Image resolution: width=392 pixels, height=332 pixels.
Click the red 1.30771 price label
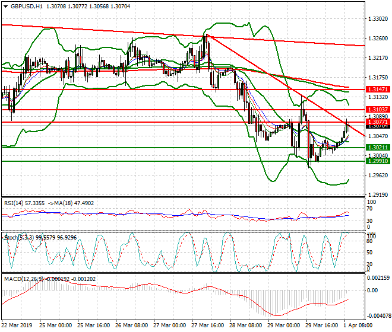point(378,122)
